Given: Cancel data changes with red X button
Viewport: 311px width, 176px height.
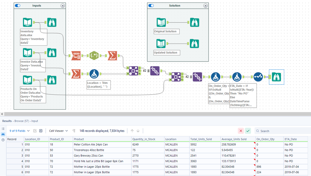Looking at the screenshot, I should pyautogui.click(x=241, y=131).
